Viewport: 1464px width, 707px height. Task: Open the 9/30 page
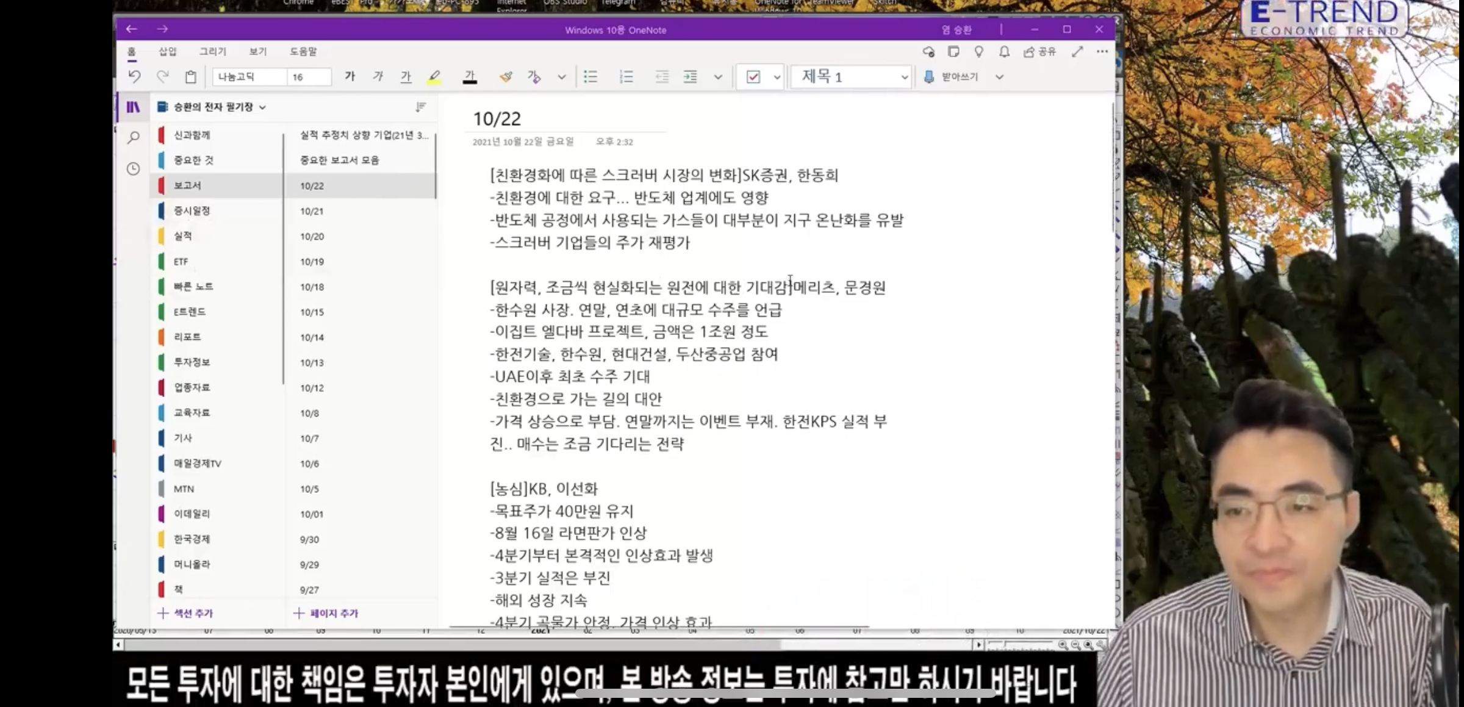361,539
